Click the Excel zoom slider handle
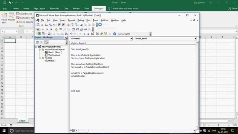The width and height of the screenshot is (238, 134). point(219,125)
